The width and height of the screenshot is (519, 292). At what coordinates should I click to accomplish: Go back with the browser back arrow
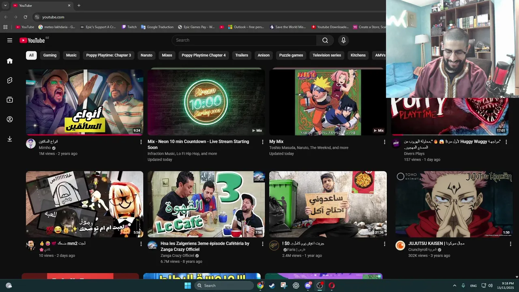click(6, 17)
